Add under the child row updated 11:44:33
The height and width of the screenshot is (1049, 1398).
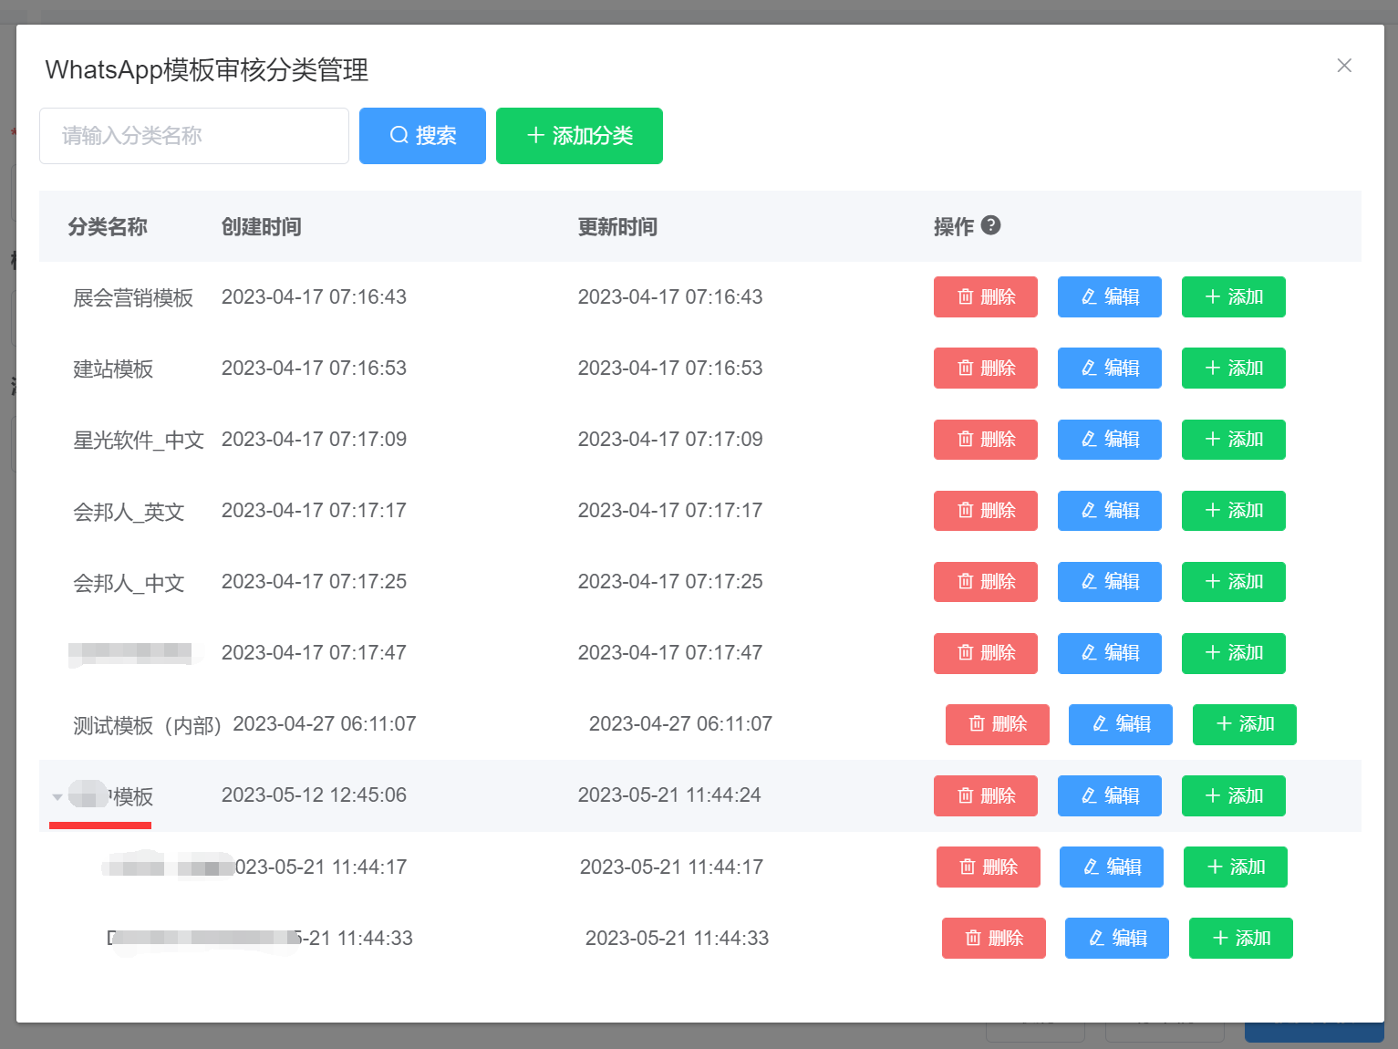coord(1241,938)
